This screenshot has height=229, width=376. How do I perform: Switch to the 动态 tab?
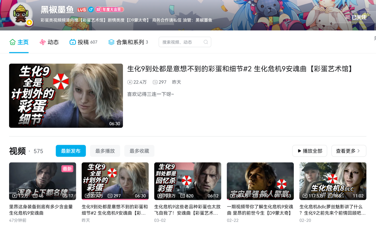coord(49,42)
